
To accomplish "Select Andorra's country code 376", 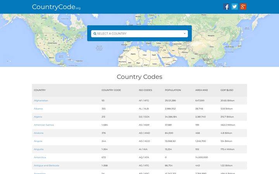I will coord(103,133).
